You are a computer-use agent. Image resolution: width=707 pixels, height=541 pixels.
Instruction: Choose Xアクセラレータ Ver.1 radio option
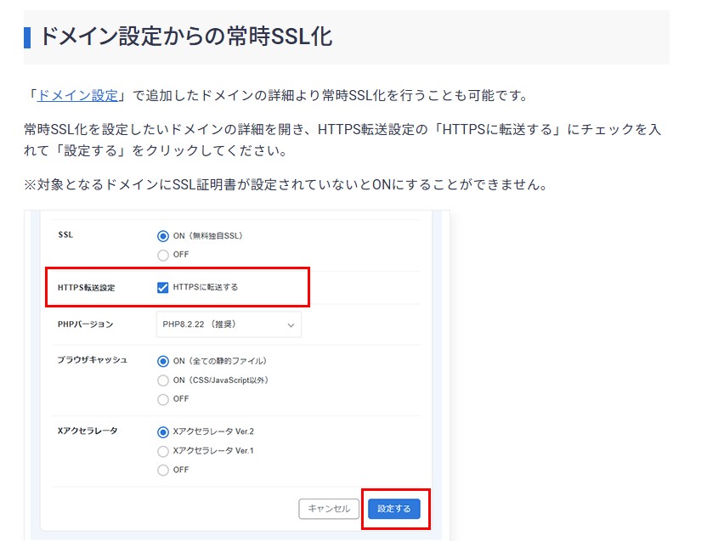pyautogui.click(x=163, y=451)
